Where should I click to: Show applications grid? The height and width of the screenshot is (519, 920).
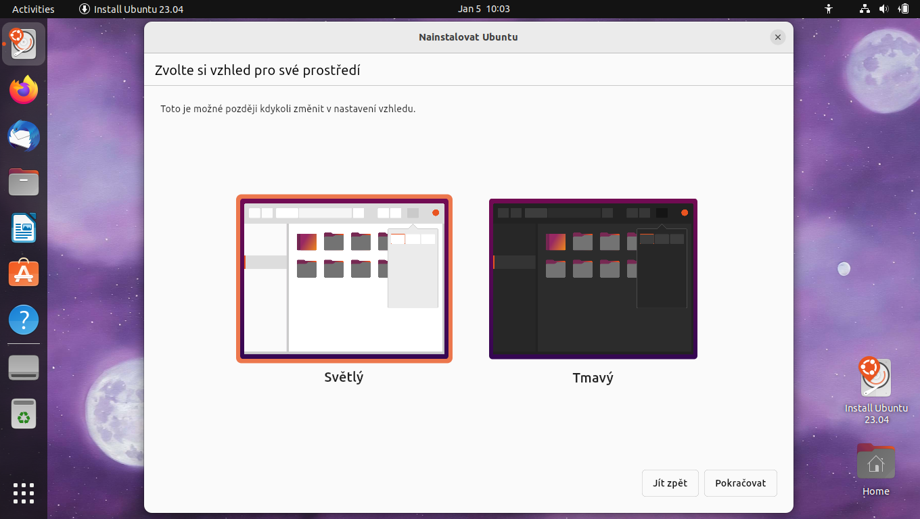[x=24, y=493]
